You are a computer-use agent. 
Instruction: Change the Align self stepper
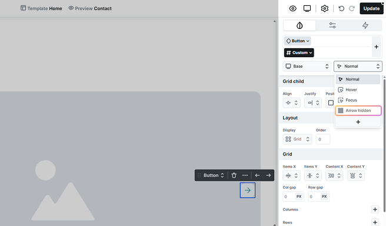click(291, 102)
